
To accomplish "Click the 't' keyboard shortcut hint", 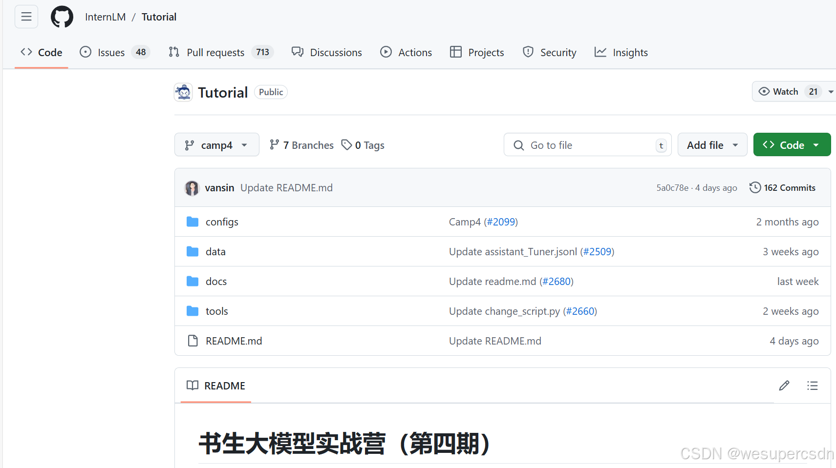I will click(x=661, y=145).
